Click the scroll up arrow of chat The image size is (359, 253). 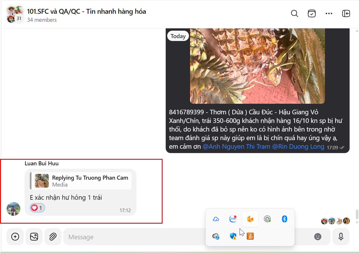pyautogui.click(x=357, y=30)
